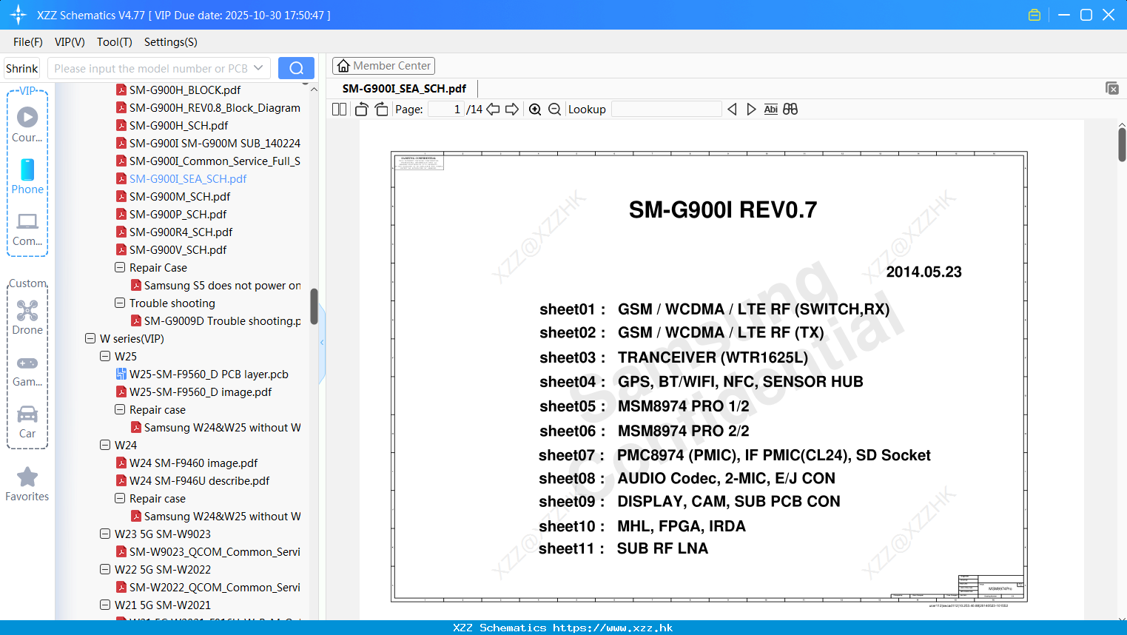
Task: Open SM-W9023_QCOM_Common_Servi file
Action: coord(215,552)
